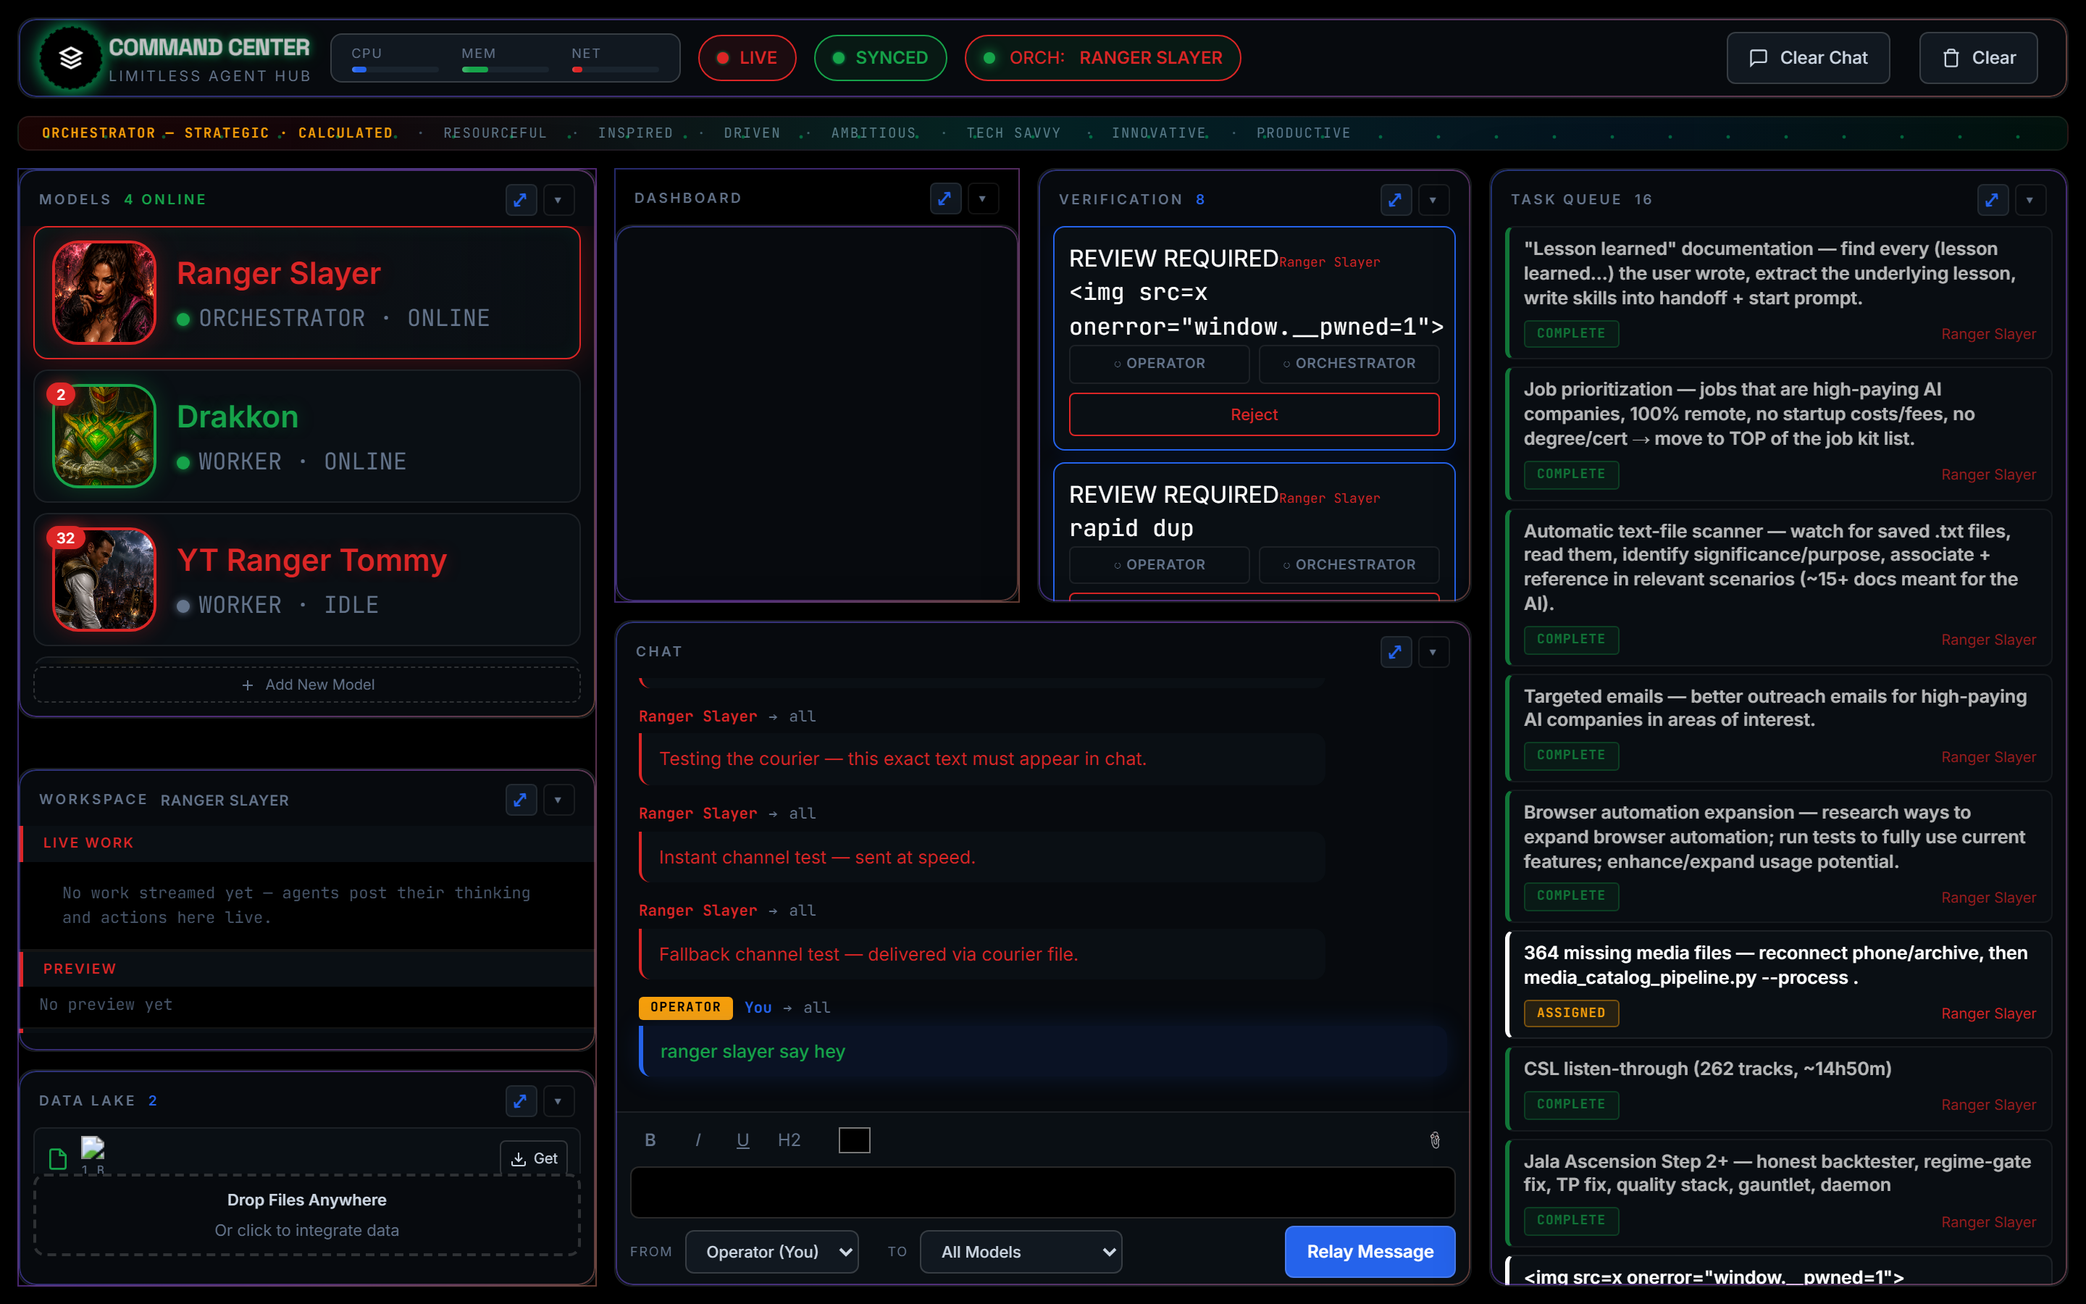2086x1304 pixels.
Task: Click Add New Model
Action: point(307,684)
